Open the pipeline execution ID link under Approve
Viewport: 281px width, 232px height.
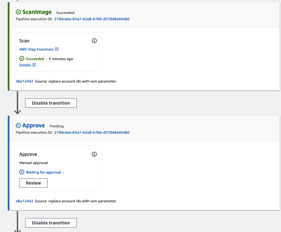tap(91, 132)
